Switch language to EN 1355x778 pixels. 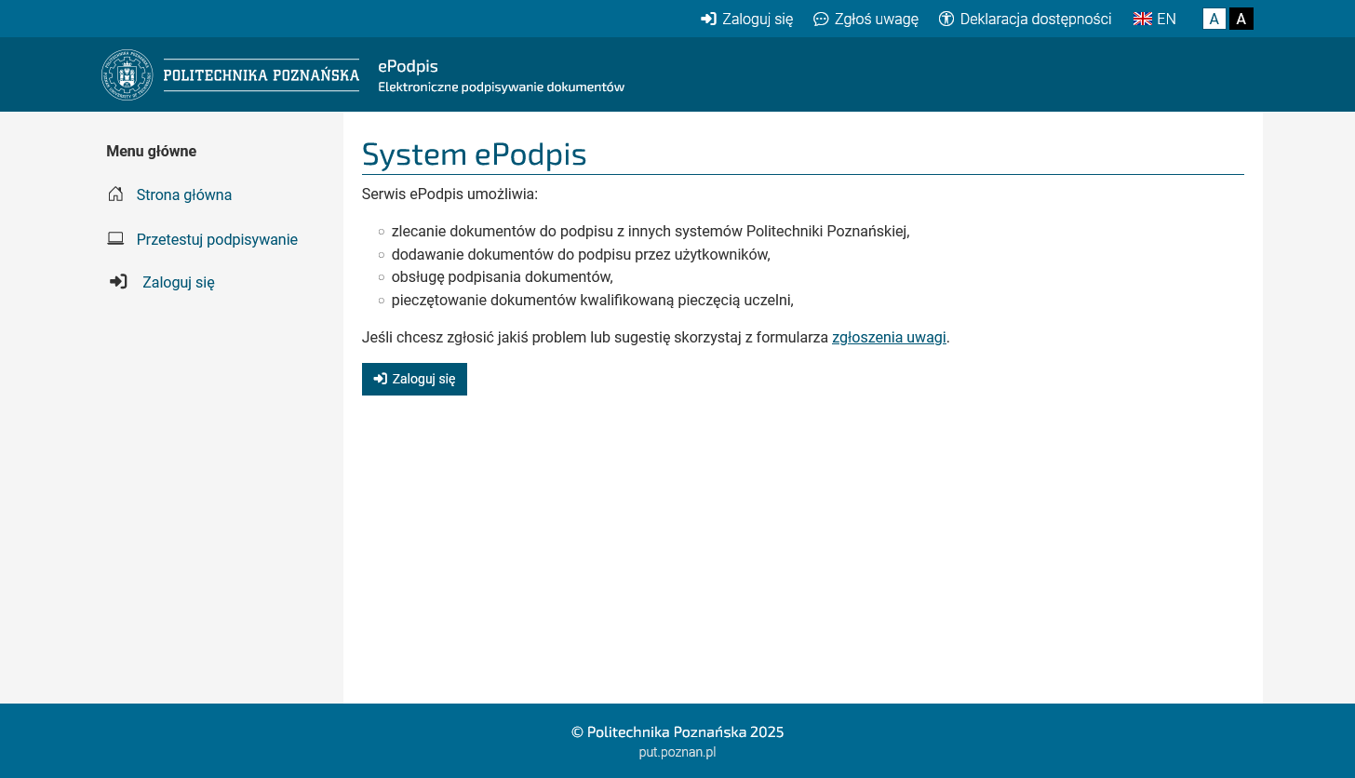pos(1166,20)
